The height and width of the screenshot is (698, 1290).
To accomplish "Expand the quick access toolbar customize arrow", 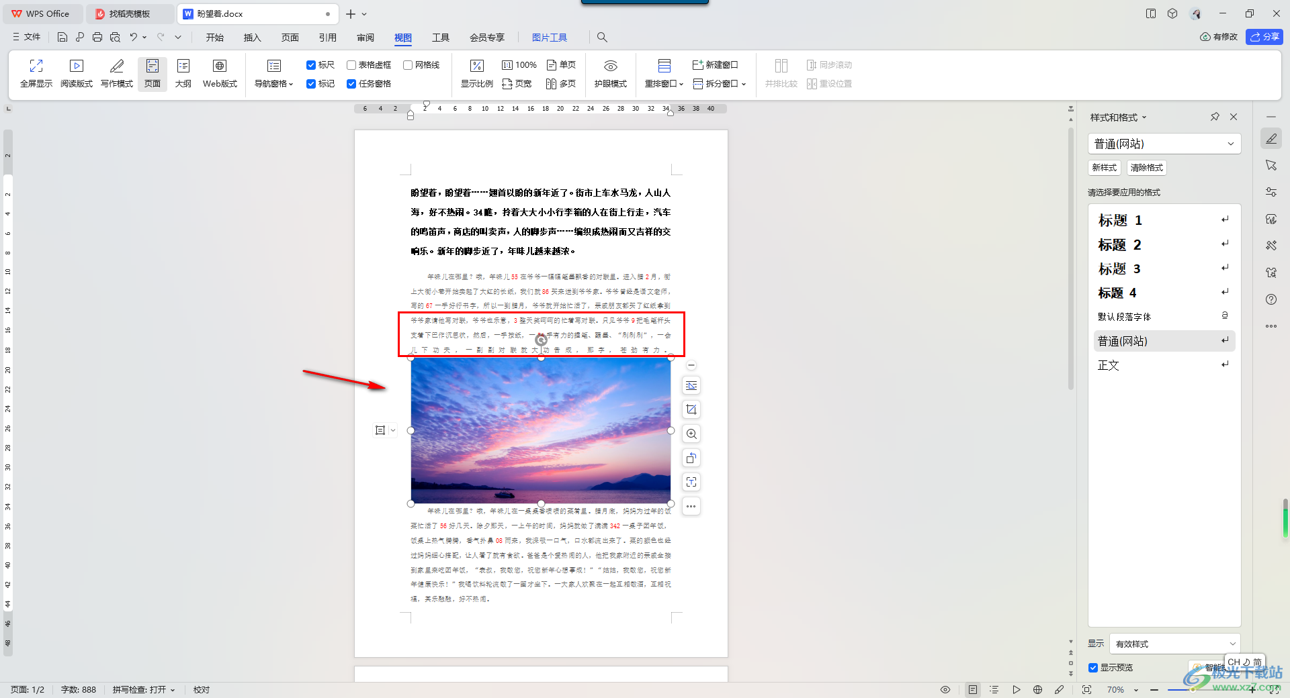I will pyautogui.click(x=178, y=38).
